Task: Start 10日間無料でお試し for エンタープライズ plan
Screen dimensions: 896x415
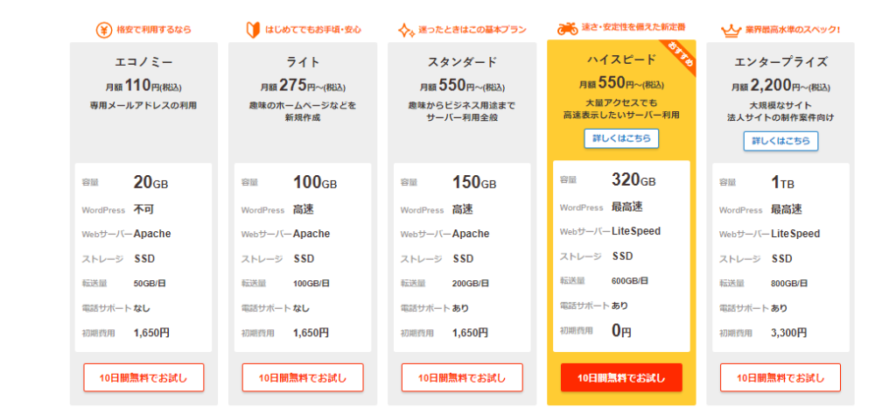Action: [x=780, y=377]
